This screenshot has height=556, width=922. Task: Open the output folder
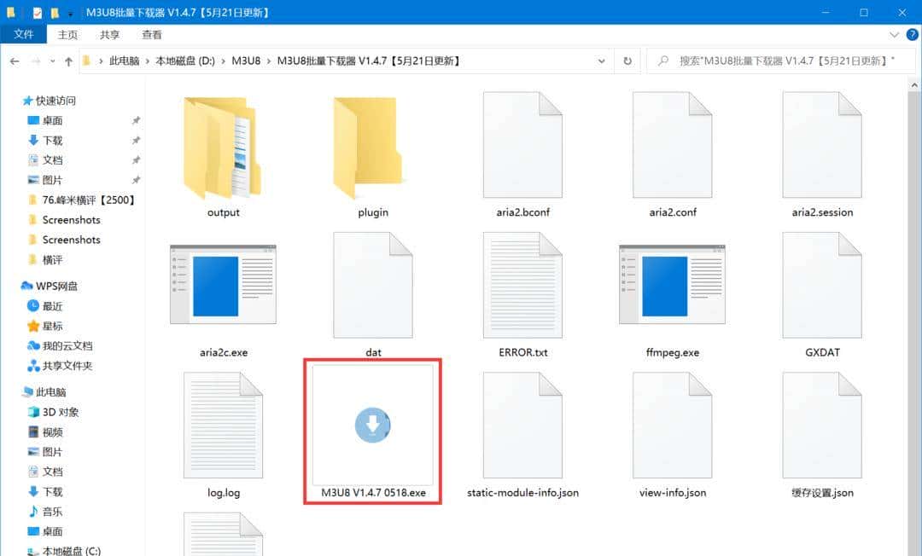[x=223, y=148]
